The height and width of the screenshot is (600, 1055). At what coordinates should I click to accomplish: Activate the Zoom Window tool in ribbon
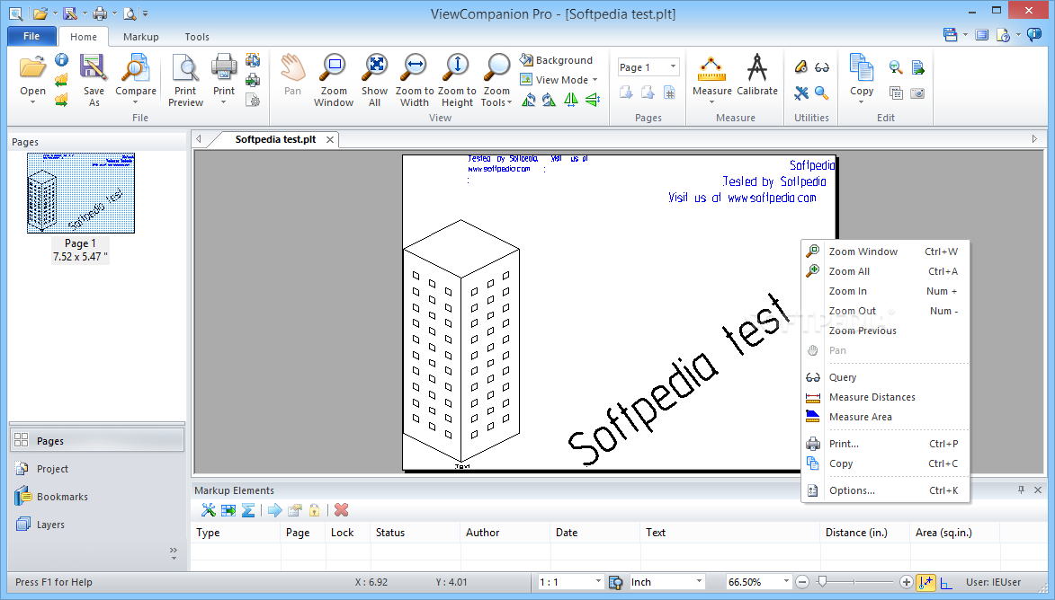point(333,80)
